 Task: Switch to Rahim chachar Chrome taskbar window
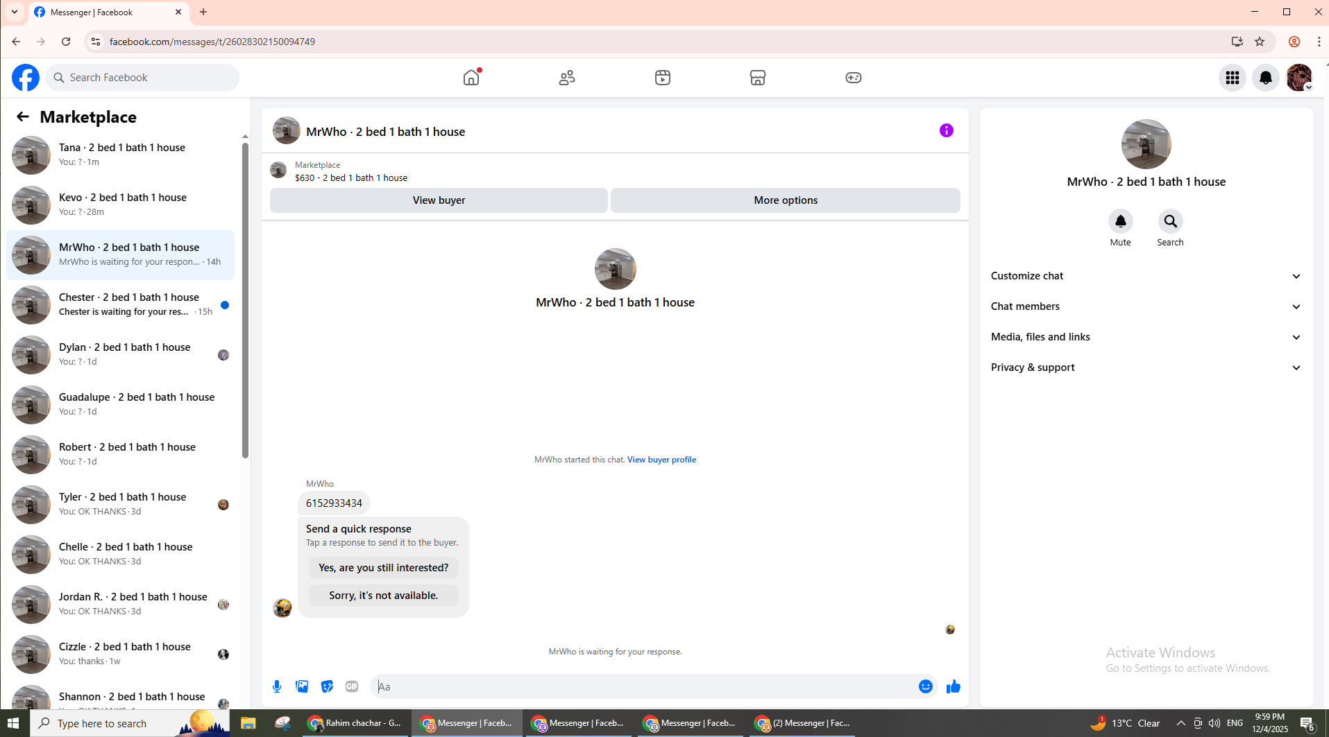click(x=355, y=723)
